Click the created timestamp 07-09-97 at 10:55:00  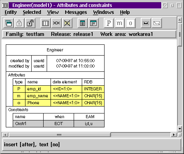(x=75, y=61)
